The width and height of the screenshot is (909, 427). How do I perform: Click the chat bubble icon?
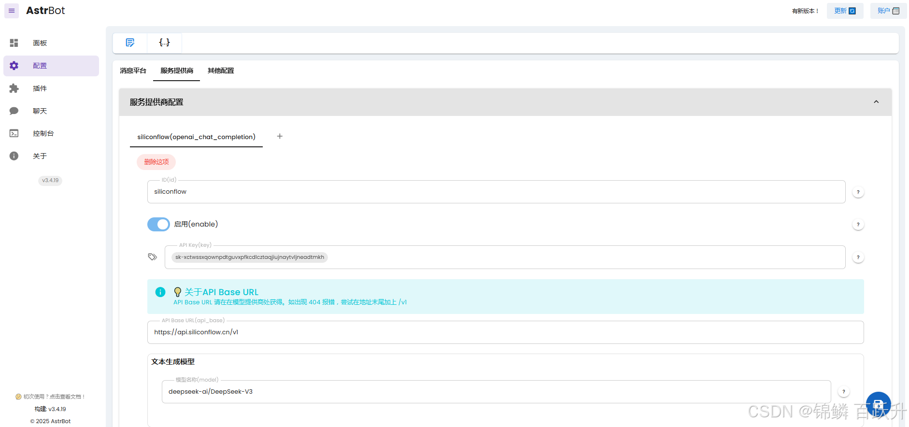coord(14,111)
